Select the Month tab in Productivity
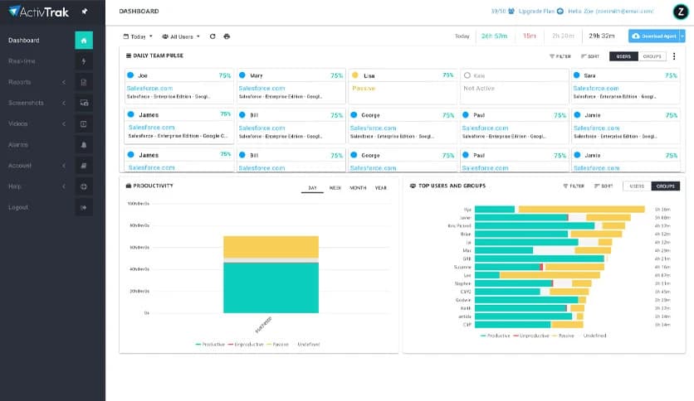The width and height of the screenshot is (694, 401). pyautogui.click(x=358, y=188)
